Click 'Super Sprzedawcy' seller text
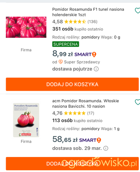This screenshot has height=172, width=140. pyautogui.click(x=82, y=62)
